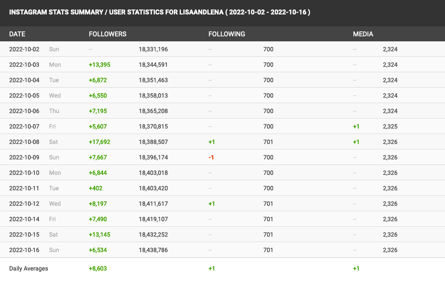Select date 2022-10-06
This screenshot has height=283, width=445.
click(24, 111)
